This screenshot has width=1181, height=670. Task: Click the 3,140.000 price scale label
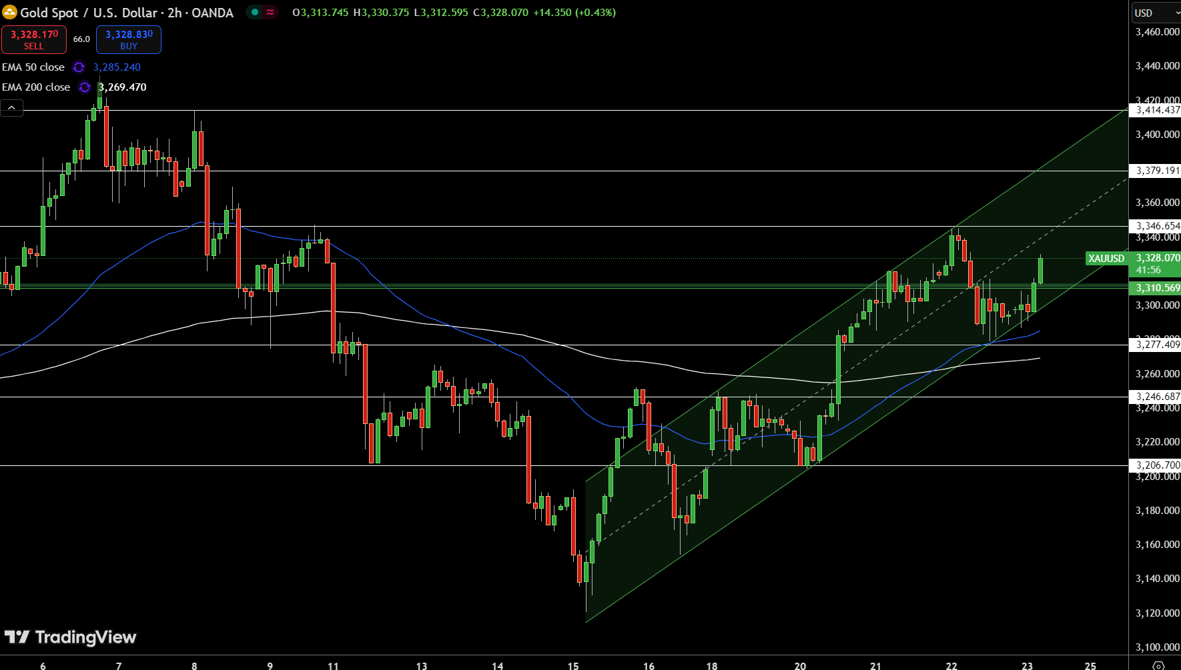point(1157,579)
